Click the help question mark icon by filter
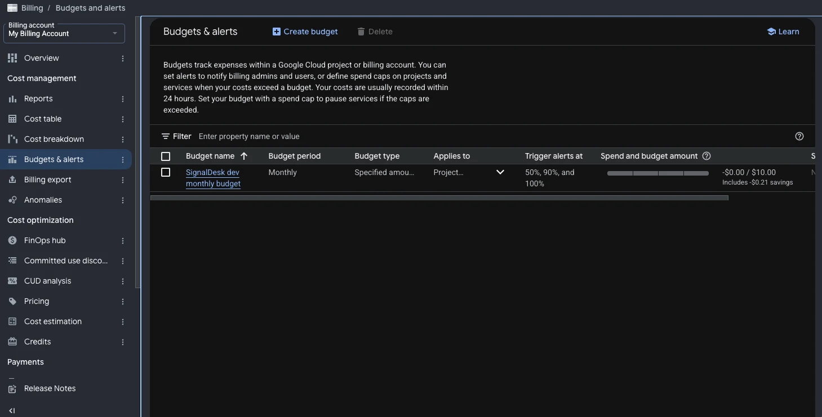The width and height of the screenshot is (822, 417). (799, 136)
